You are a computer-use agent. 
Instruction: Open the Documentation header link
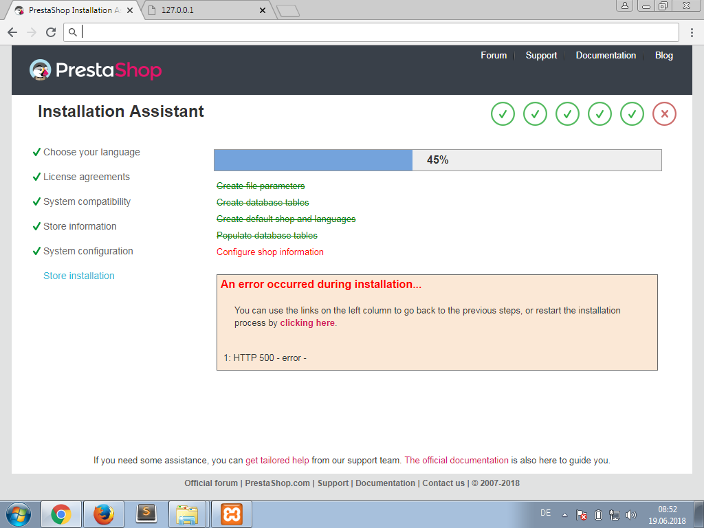point(606,55)
